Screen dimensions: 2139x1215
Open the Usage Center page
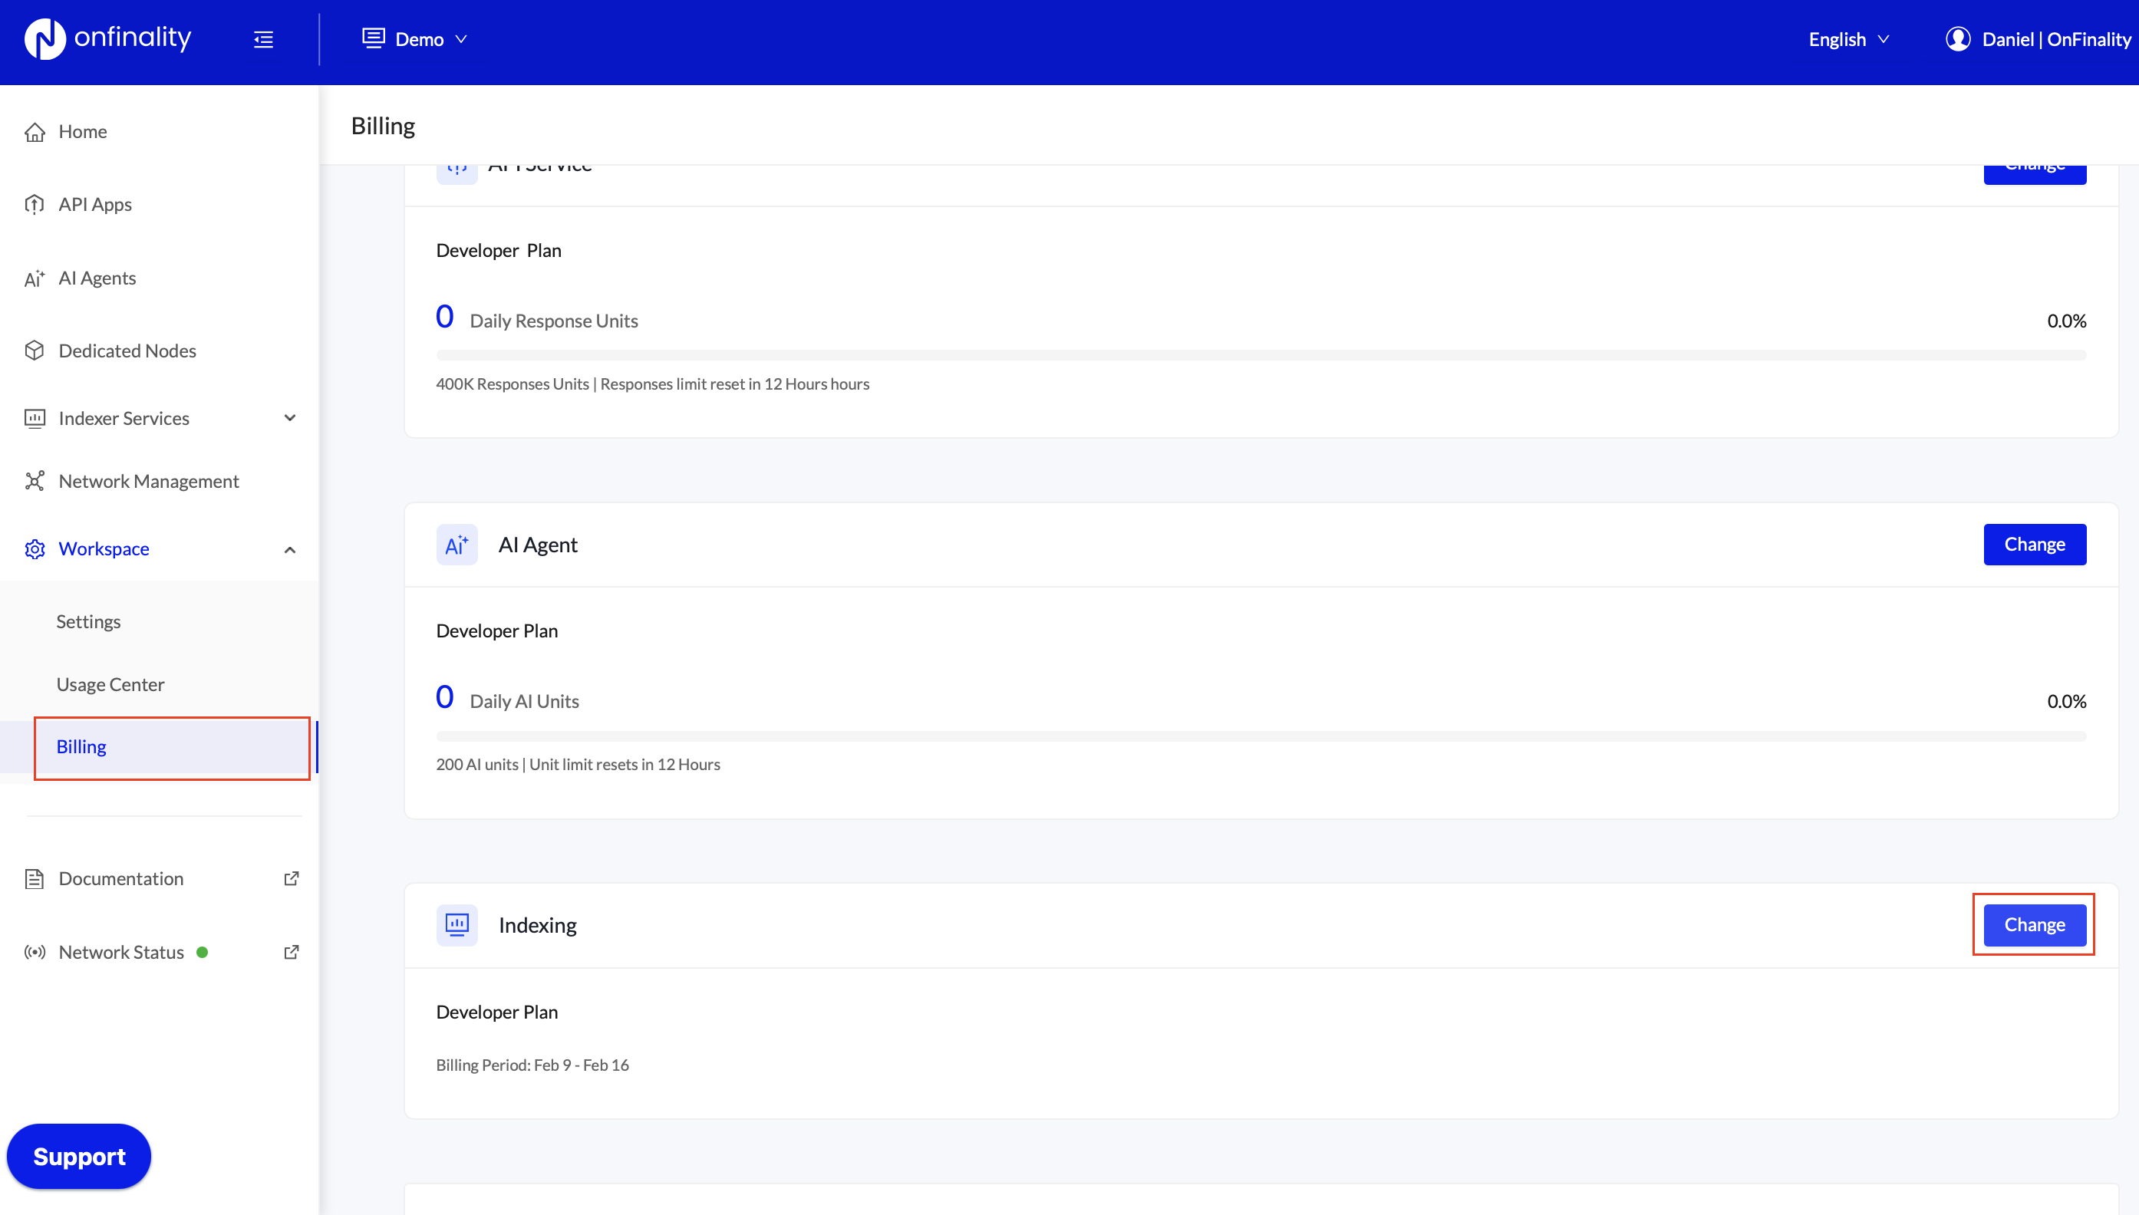[110, 684]
